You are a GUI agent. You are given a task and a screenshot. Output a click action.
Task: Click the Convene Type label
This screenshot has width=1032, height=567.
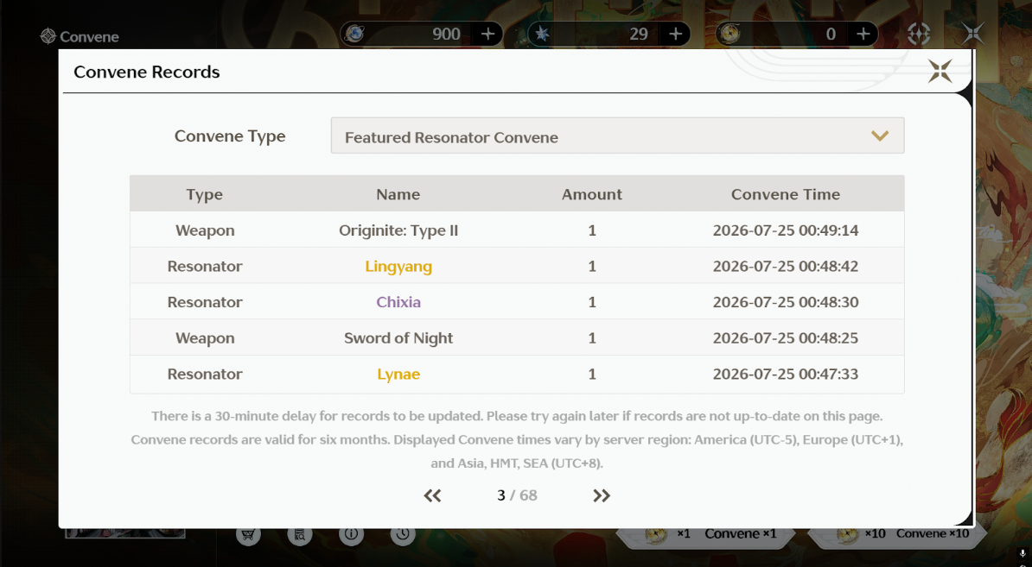230,136
